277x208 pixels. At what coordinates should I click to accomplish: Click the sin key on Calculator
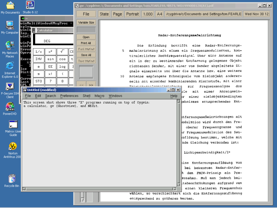(x=50, y=59)
